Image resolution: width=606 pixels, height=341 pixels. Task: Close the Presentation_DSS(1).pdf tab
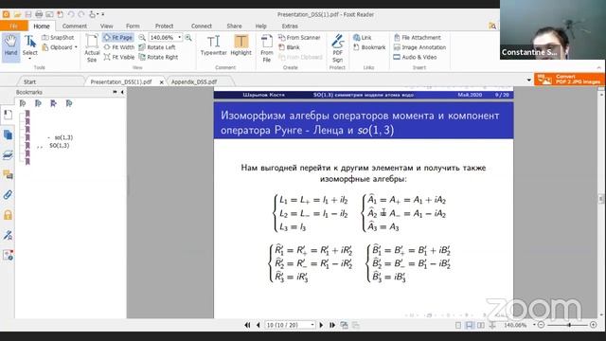(162, 82)
